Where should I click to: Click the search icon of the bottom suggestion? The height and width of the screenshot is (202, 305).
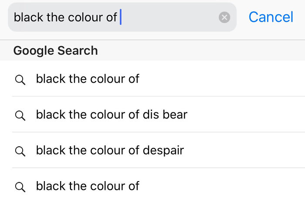20,187
